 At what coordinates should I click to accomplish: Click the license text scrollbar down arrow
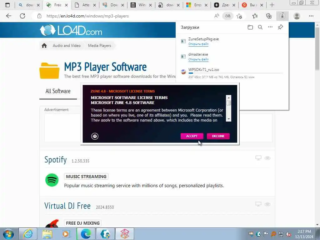pos(228,119)
